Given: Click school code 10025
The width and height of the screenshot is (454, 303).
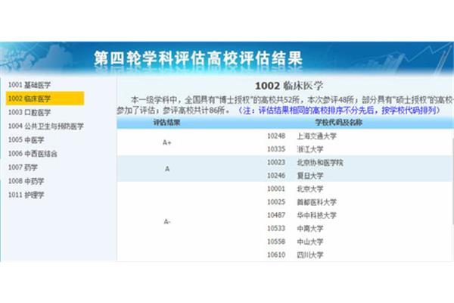Looking at the screenshot, I should coord(276,201).
